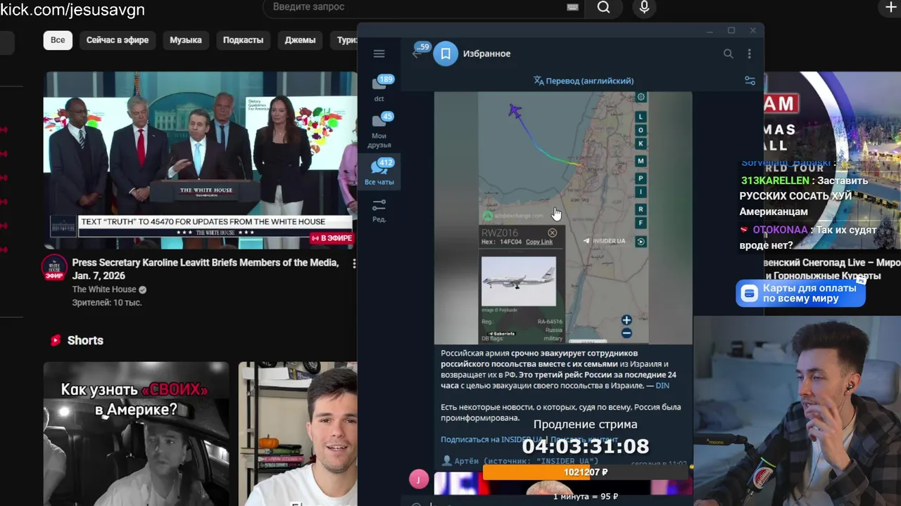This screenshot has width=901, height=506.
Task: Follow the DIN link in message
Action: pos(662,386)
